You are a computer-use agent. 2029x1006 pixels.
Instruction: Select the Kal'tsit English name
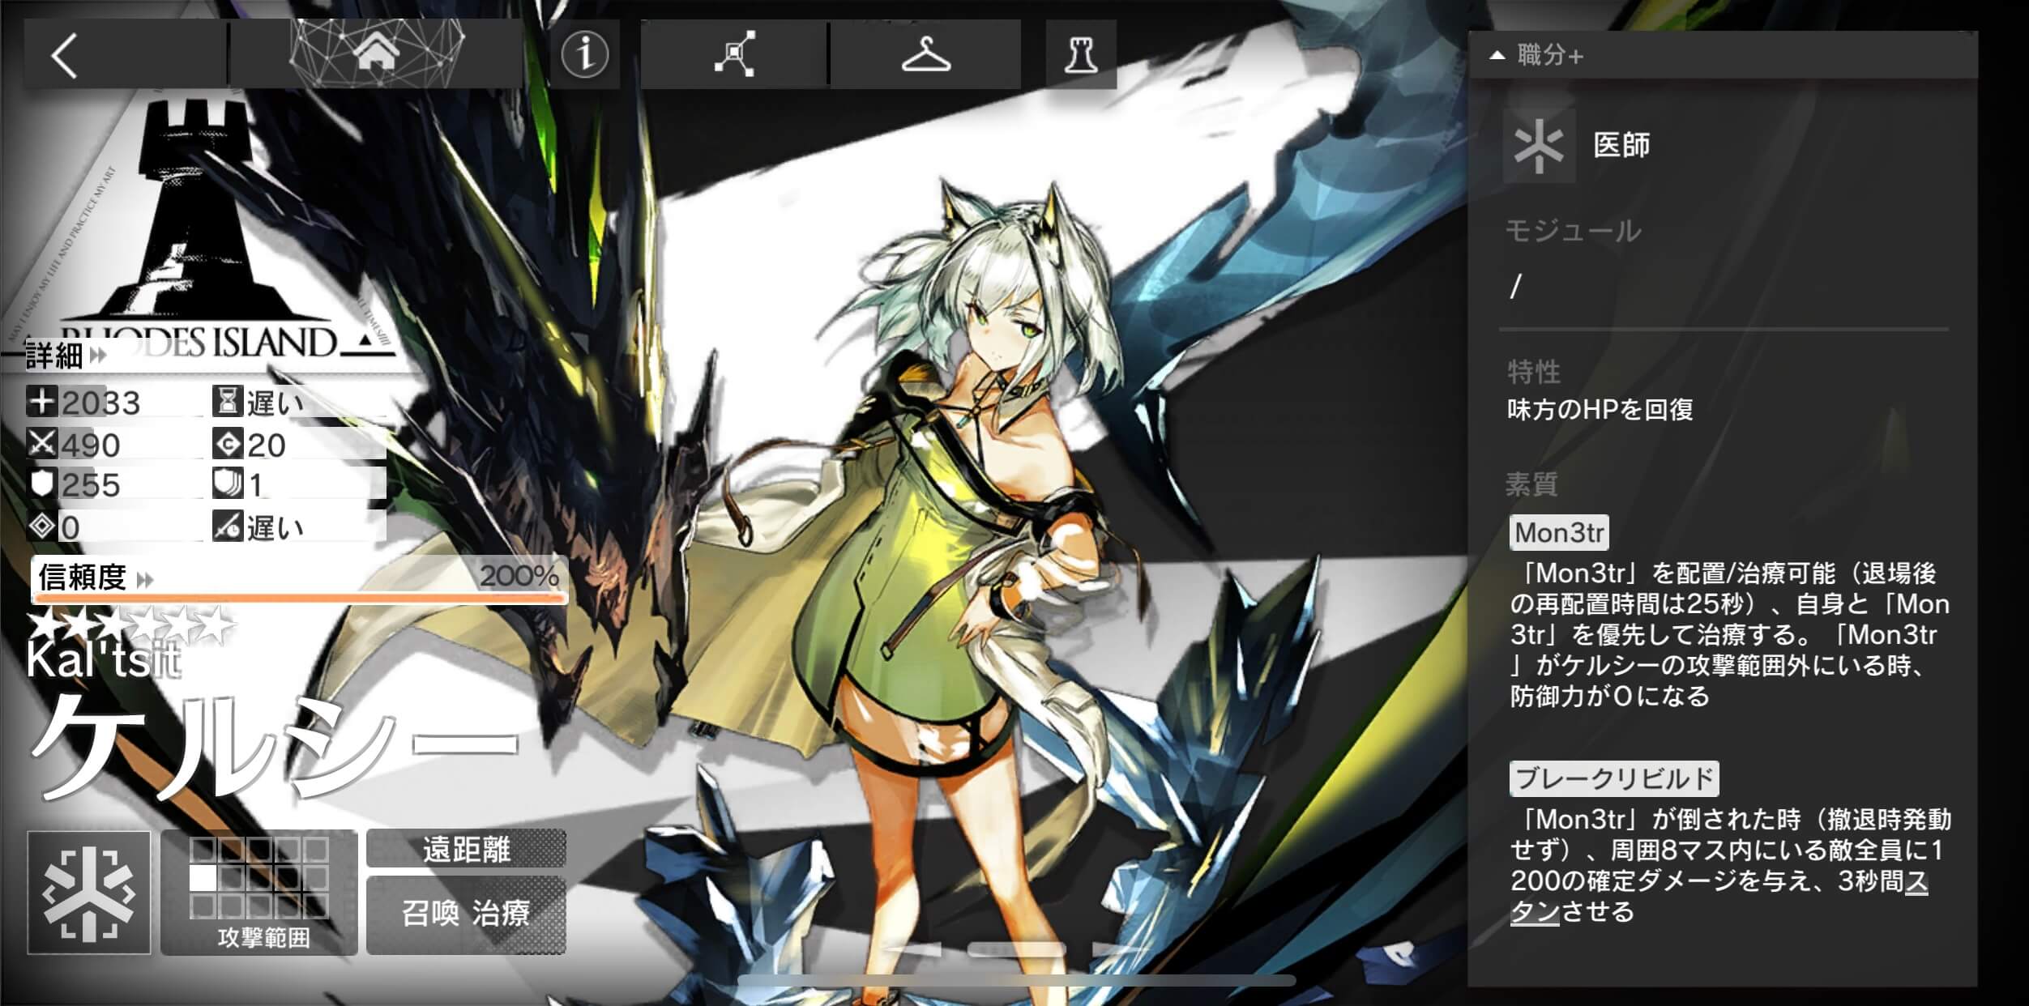pos(103,661)
